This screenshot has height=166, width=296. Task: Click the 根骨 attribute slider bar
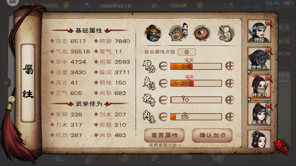point(196,100)
